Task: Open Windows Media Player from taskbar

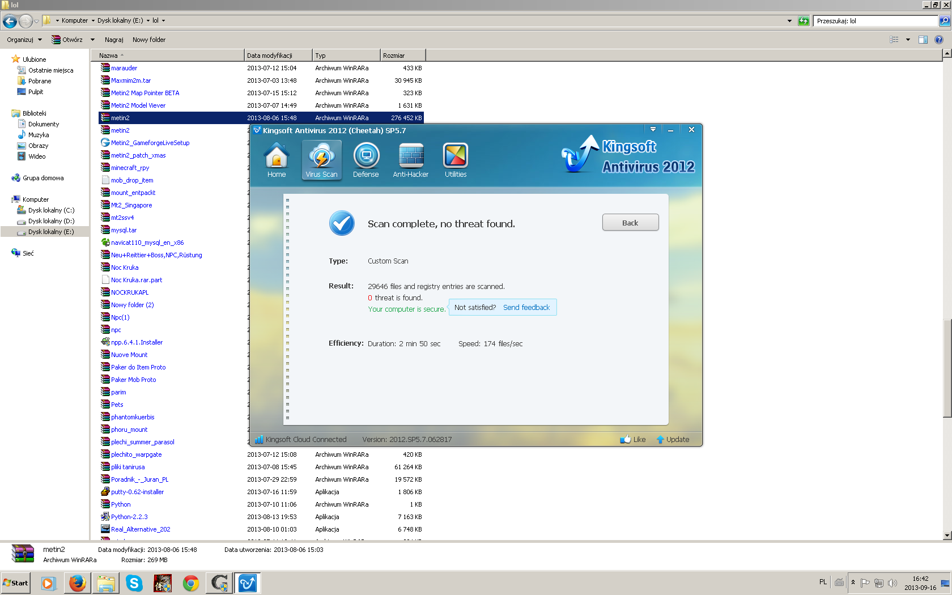Action: (48, 583)
